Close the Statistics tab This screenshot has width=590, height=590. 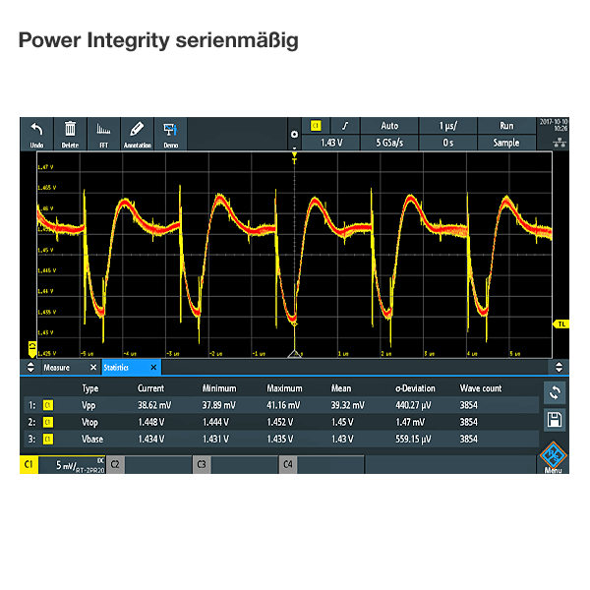tap(153, 367)
